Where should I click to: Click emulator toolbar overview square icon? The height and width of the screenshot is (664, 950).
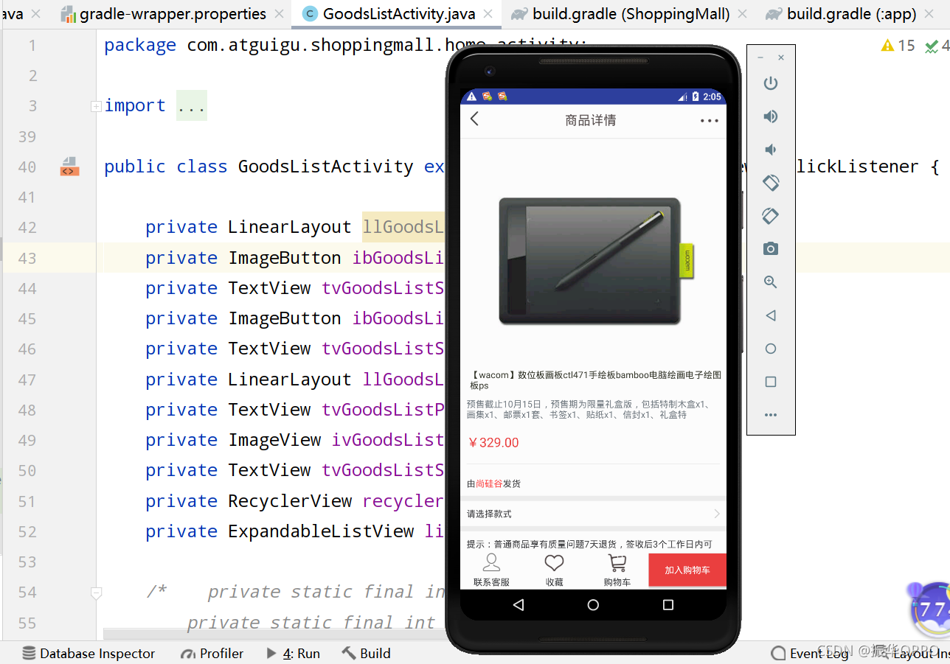tap(771, 382)
